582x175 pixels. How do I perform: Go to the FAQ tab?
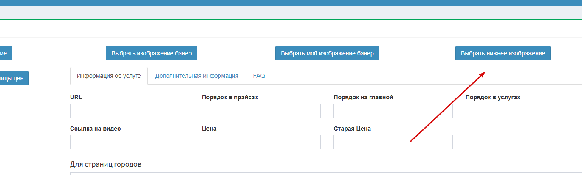259,76
